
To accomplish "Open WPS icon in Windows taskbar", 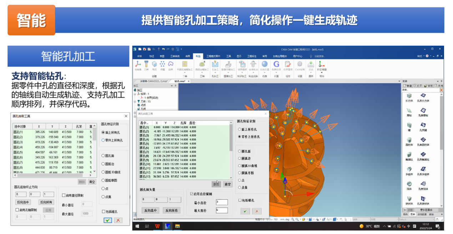I will pos(157,226).
